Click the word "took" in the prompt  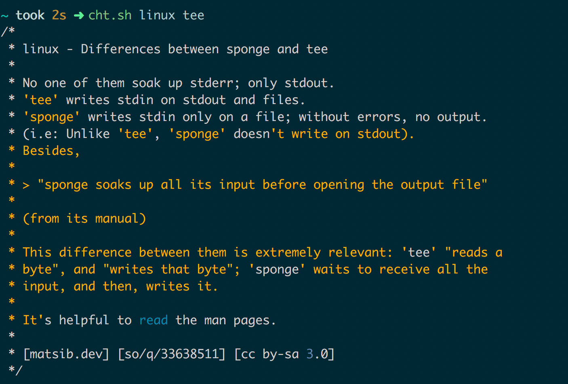(30, 15)
